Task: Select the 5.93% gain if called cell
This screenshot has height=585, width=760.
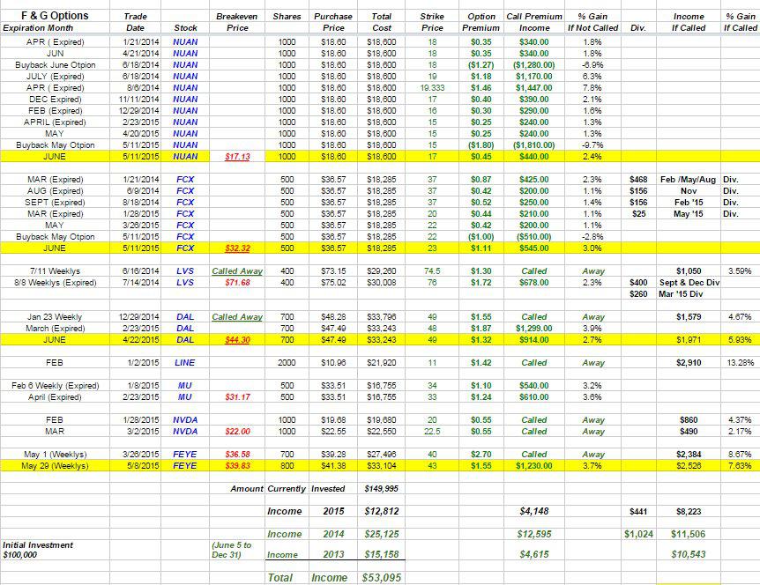Action: coord(740,339)
